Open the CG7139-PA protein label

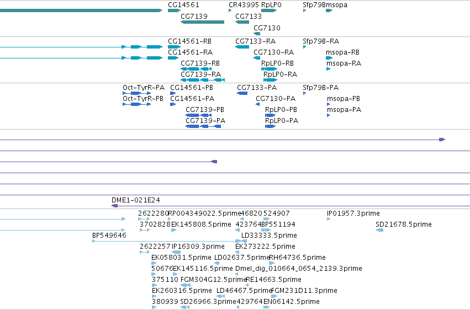tap(205, 121)
